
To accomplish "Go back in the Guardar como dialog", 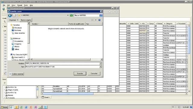I will click(10, 15).
